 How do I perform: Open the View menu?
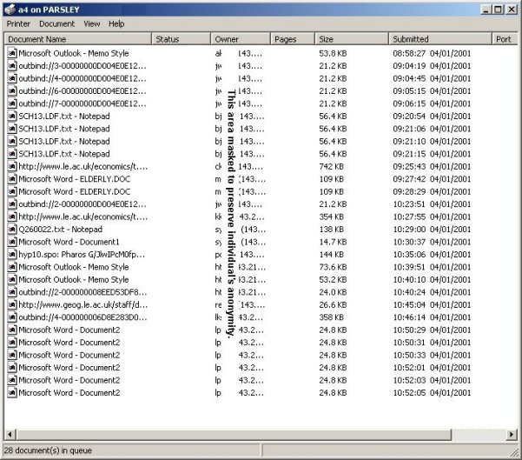click(x=92, y=24)
